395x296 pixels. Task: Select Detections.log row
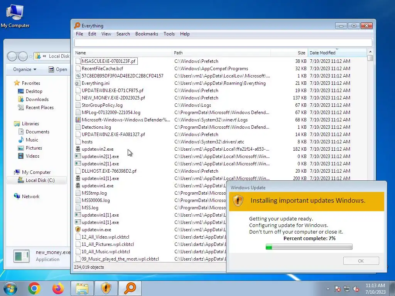click(220, 127)
